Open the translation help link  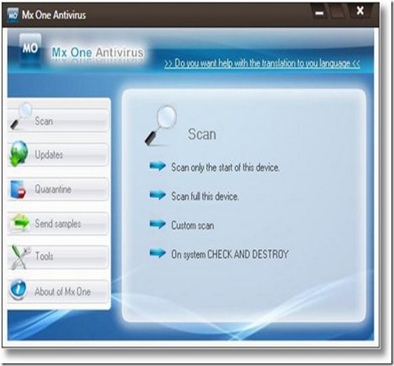tap(262, 63)
